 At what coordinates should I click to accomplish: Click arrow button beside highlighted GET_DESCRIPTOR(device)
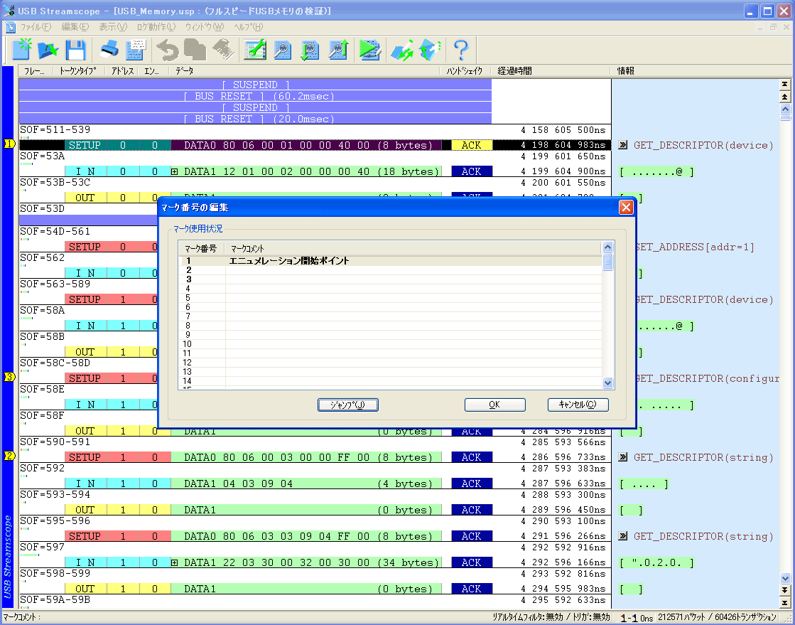(x=623, y=145)
